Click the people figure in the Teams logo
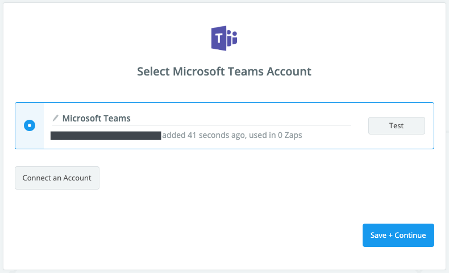 point(232,39)
